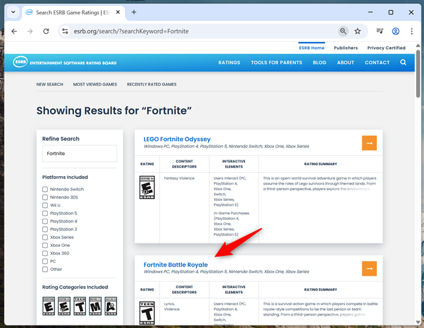
Task: Select the Teen rating category icon
Action: [x=80, y=306]
